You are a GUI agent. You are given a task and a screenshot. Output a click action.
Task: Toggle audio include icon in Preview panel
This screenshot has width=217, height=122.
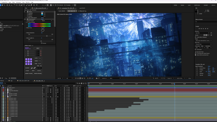click(206, 35)
